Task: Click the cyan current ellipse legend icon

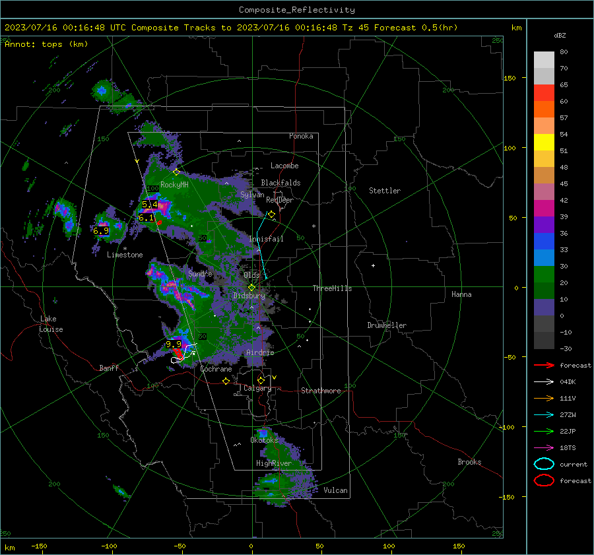Action: tap(544, 464)
